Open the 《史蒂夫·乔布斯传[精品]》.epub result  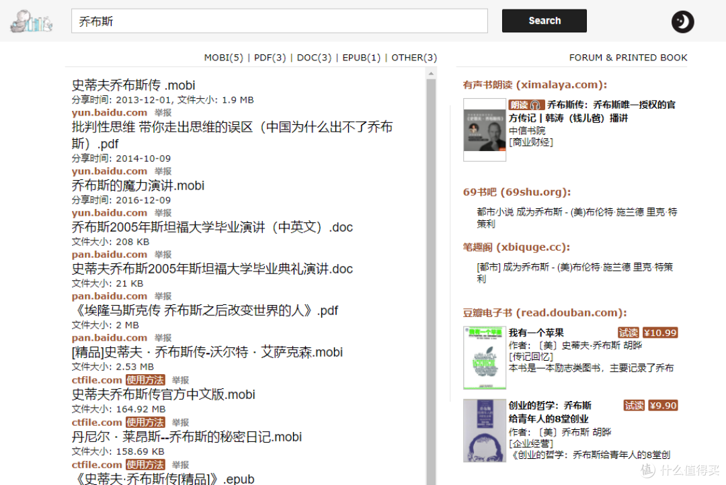pyautogui.click(x=163, y=478)
